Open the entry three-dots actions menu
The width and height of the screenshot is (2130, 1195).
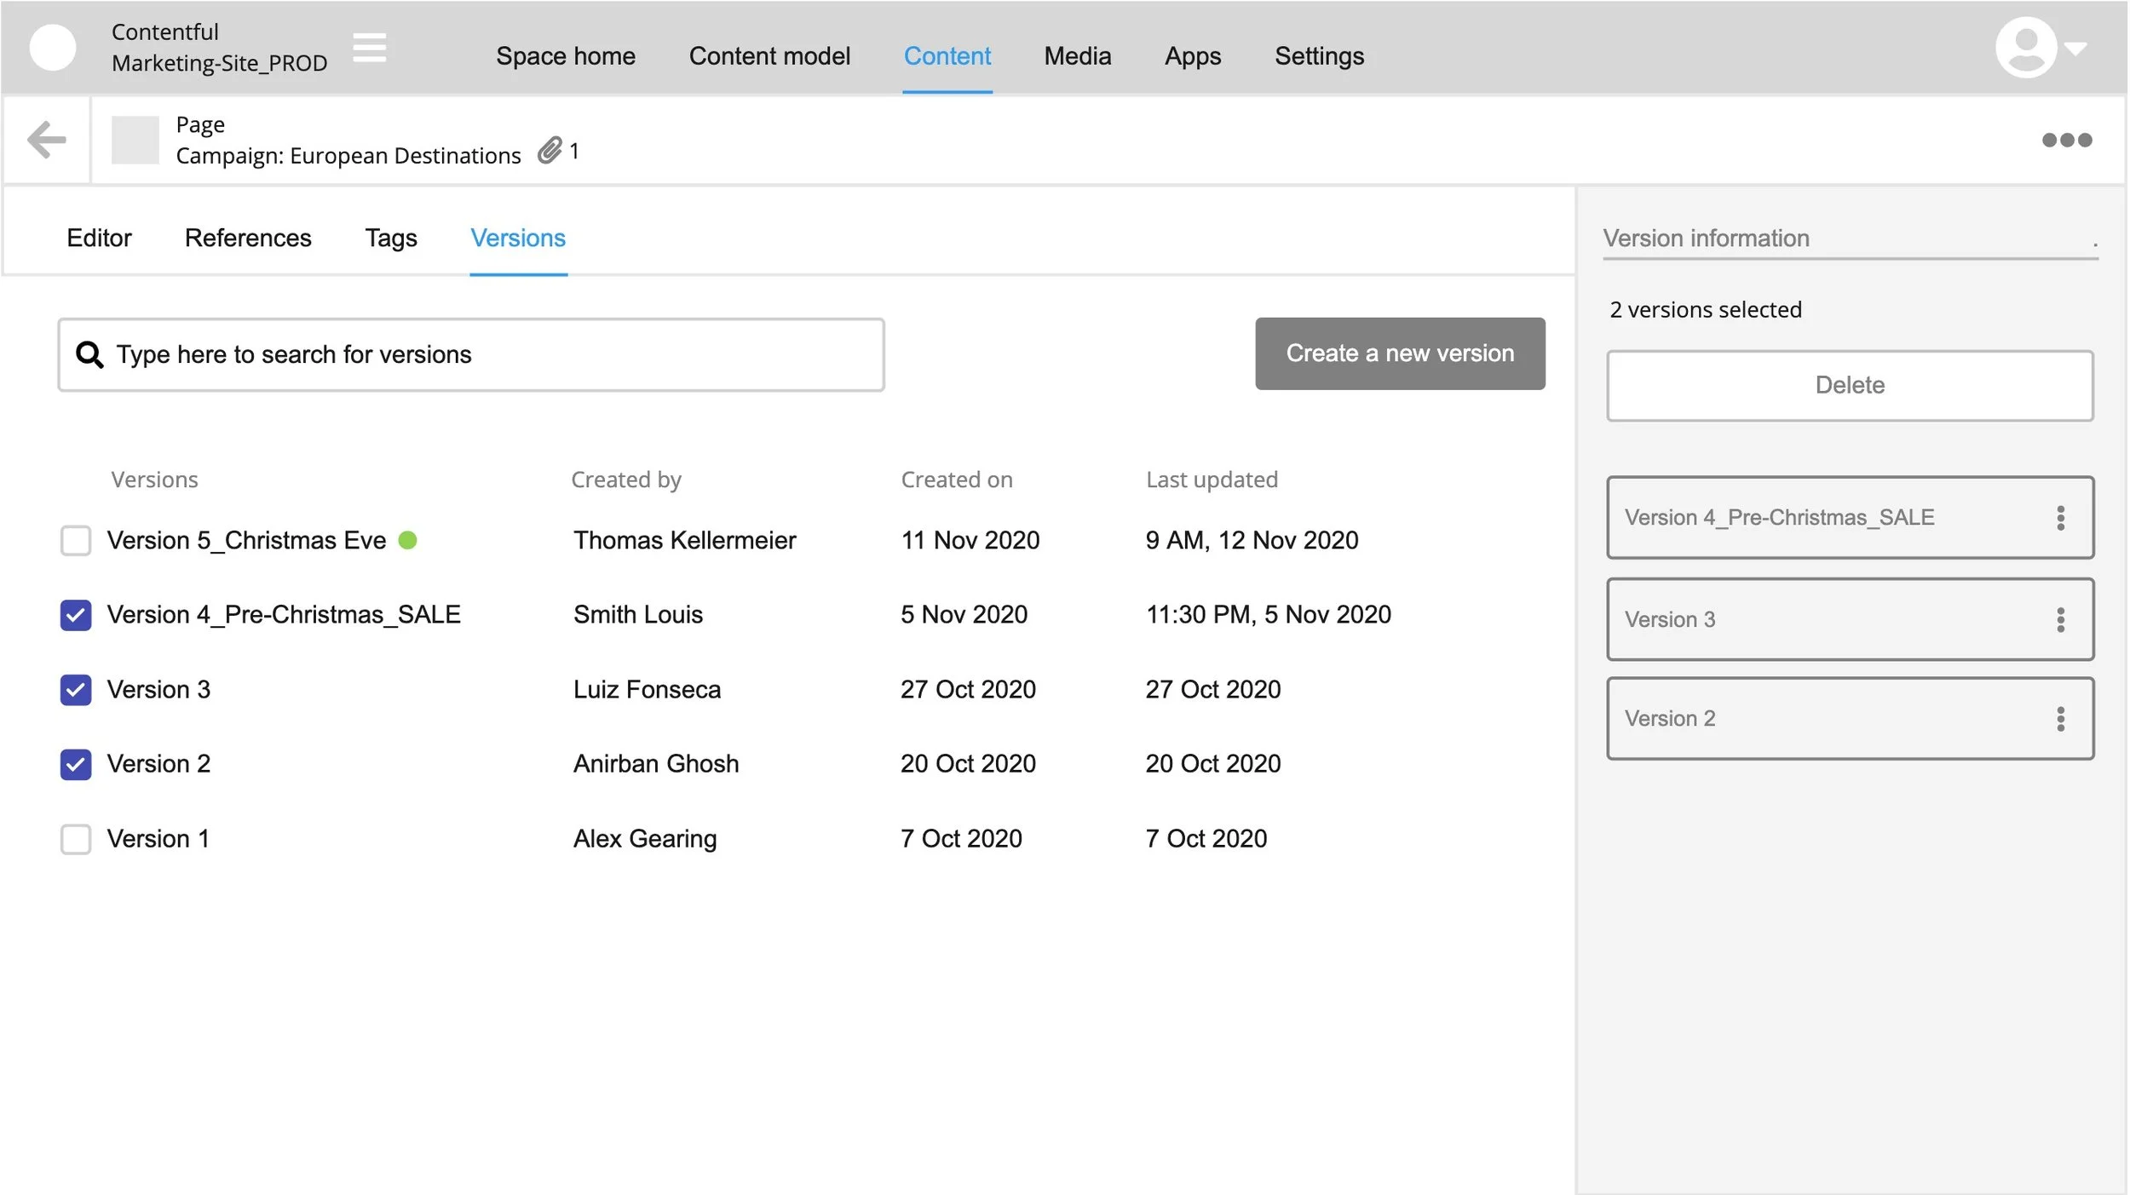2067,140
